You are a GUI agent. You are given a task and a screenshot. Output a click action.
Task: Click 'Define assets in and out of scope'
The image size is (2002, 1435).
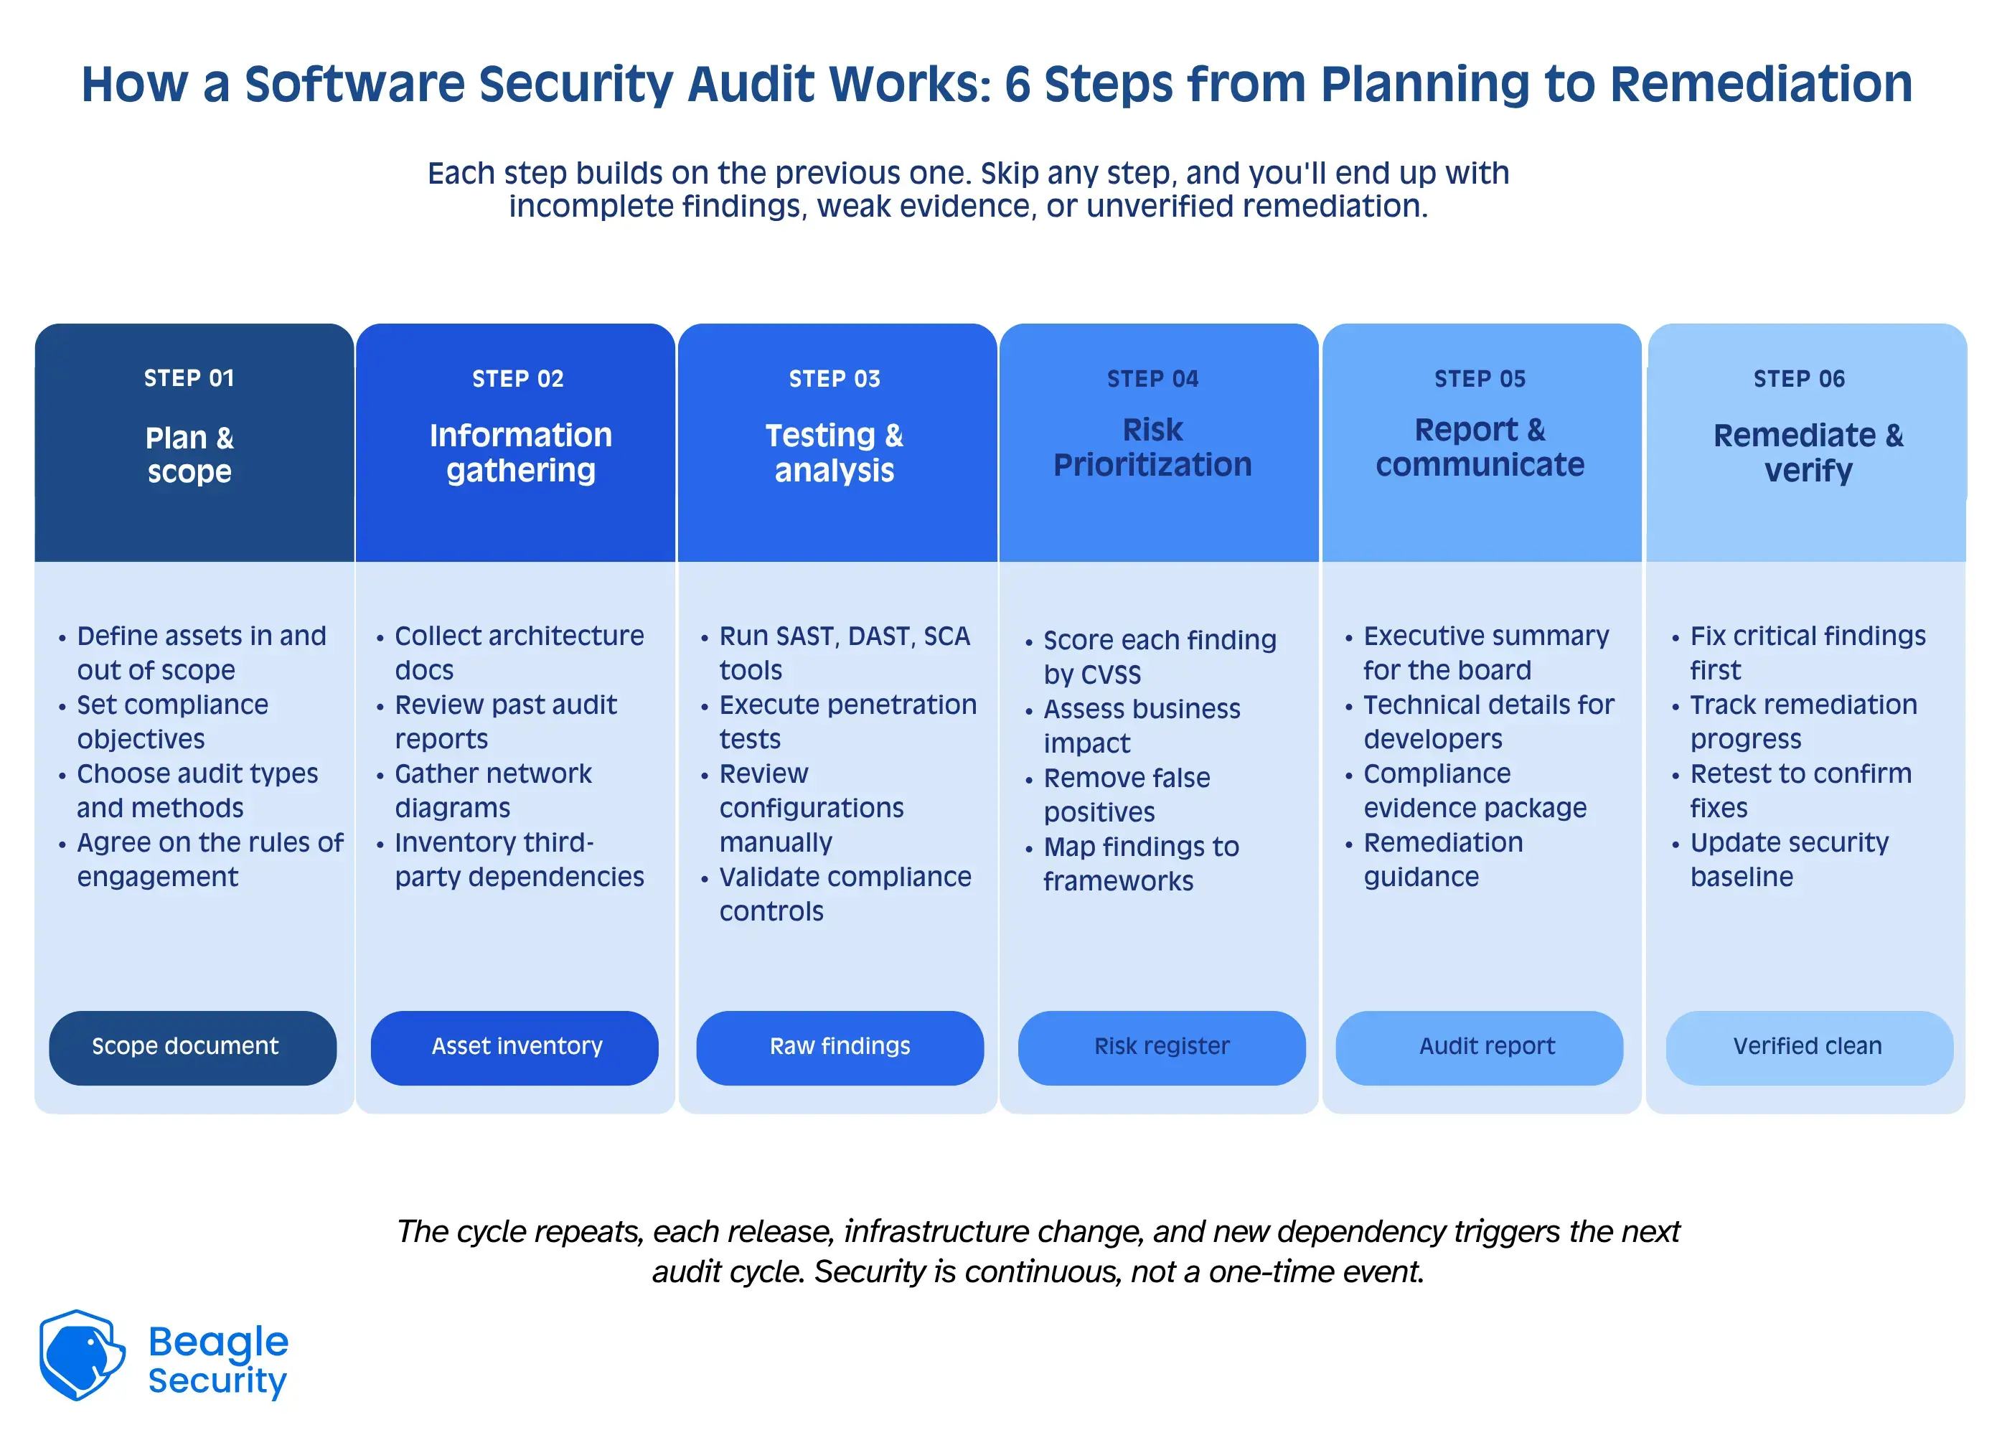tap(201, 653)
